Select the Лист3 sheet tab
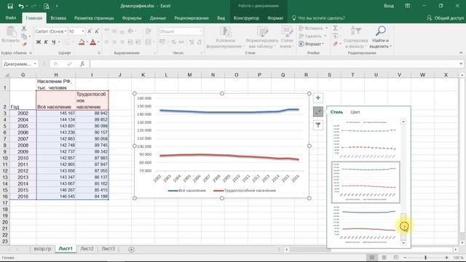Viewport: 466px width, 262px height. click(x=108, y=249)
